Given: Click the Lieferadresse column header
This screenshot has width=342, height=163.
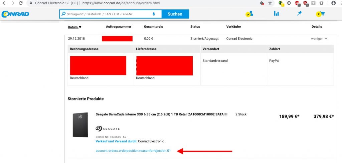Looking at the screenshot, I should point(146,49).
